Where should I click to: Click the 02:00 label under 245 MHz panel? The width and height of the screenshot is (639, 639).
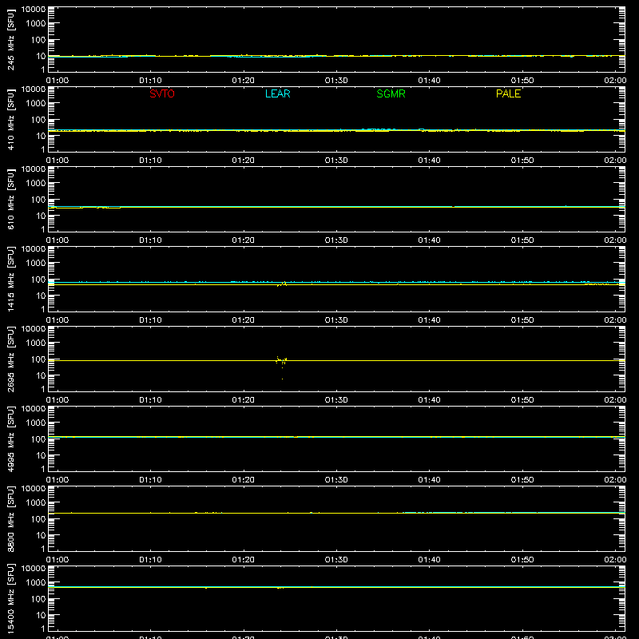coord(615,81)
